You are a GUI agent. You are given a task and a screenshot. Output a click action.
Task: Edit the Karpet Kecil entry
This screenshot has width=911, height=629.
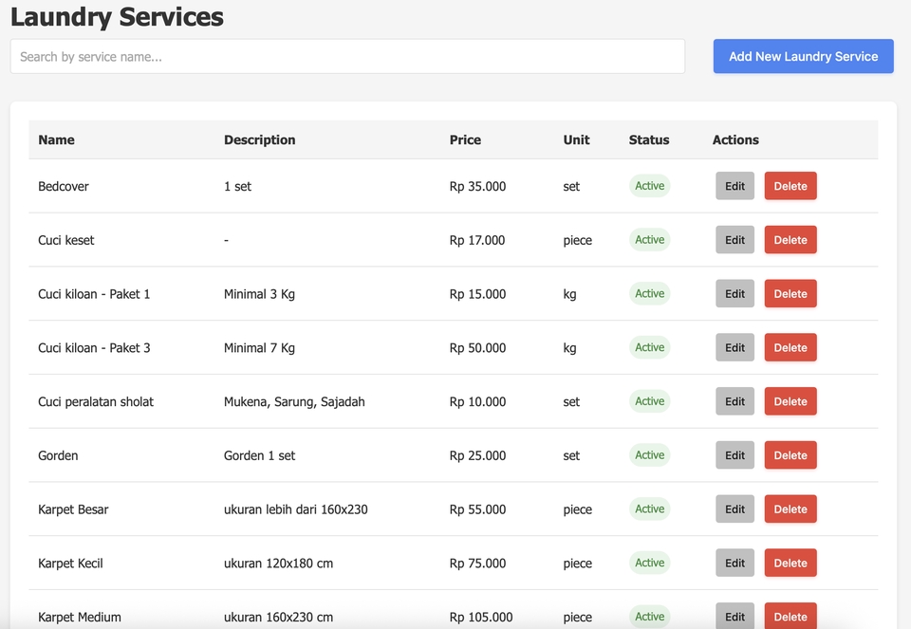pyautogui.click(x=734, y=564)
